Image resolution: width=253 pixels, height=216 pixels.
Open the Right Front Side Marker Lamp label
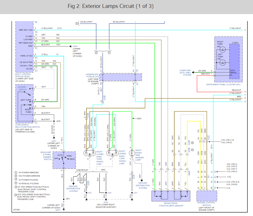pyautogui.click(x=139, y=155)
